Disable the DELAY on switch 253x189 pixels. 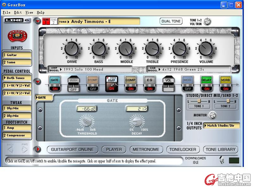click(x=207, y=89)
